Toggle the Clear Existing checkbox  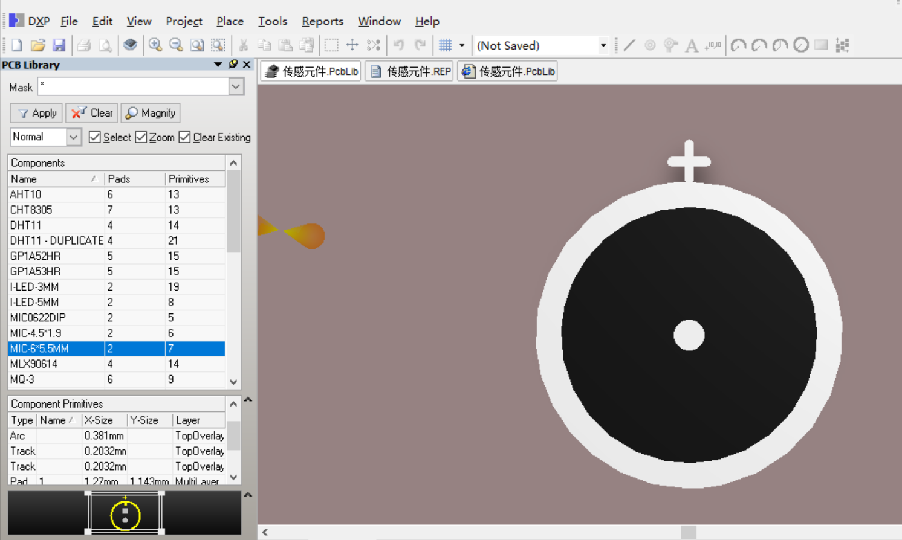click(184, 137)
